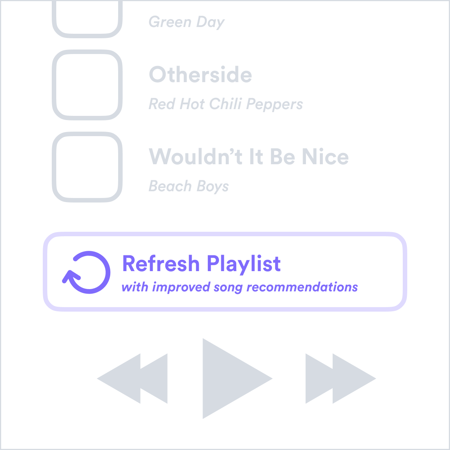Click the circular refresh arrow icon
This screenshot has height=450, width=450.
(x=87, y=272)
